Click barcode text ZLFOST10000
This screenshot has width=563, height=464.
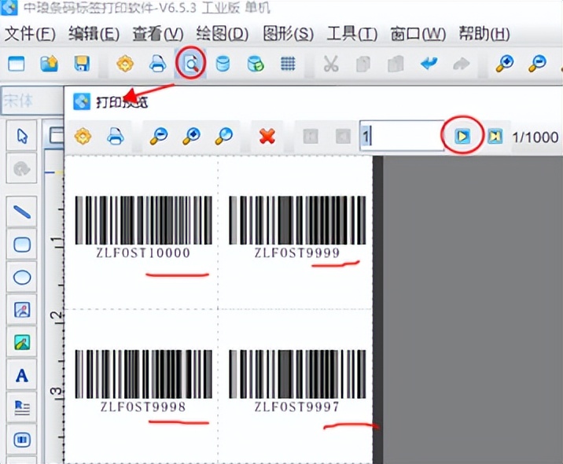point(143,252)
